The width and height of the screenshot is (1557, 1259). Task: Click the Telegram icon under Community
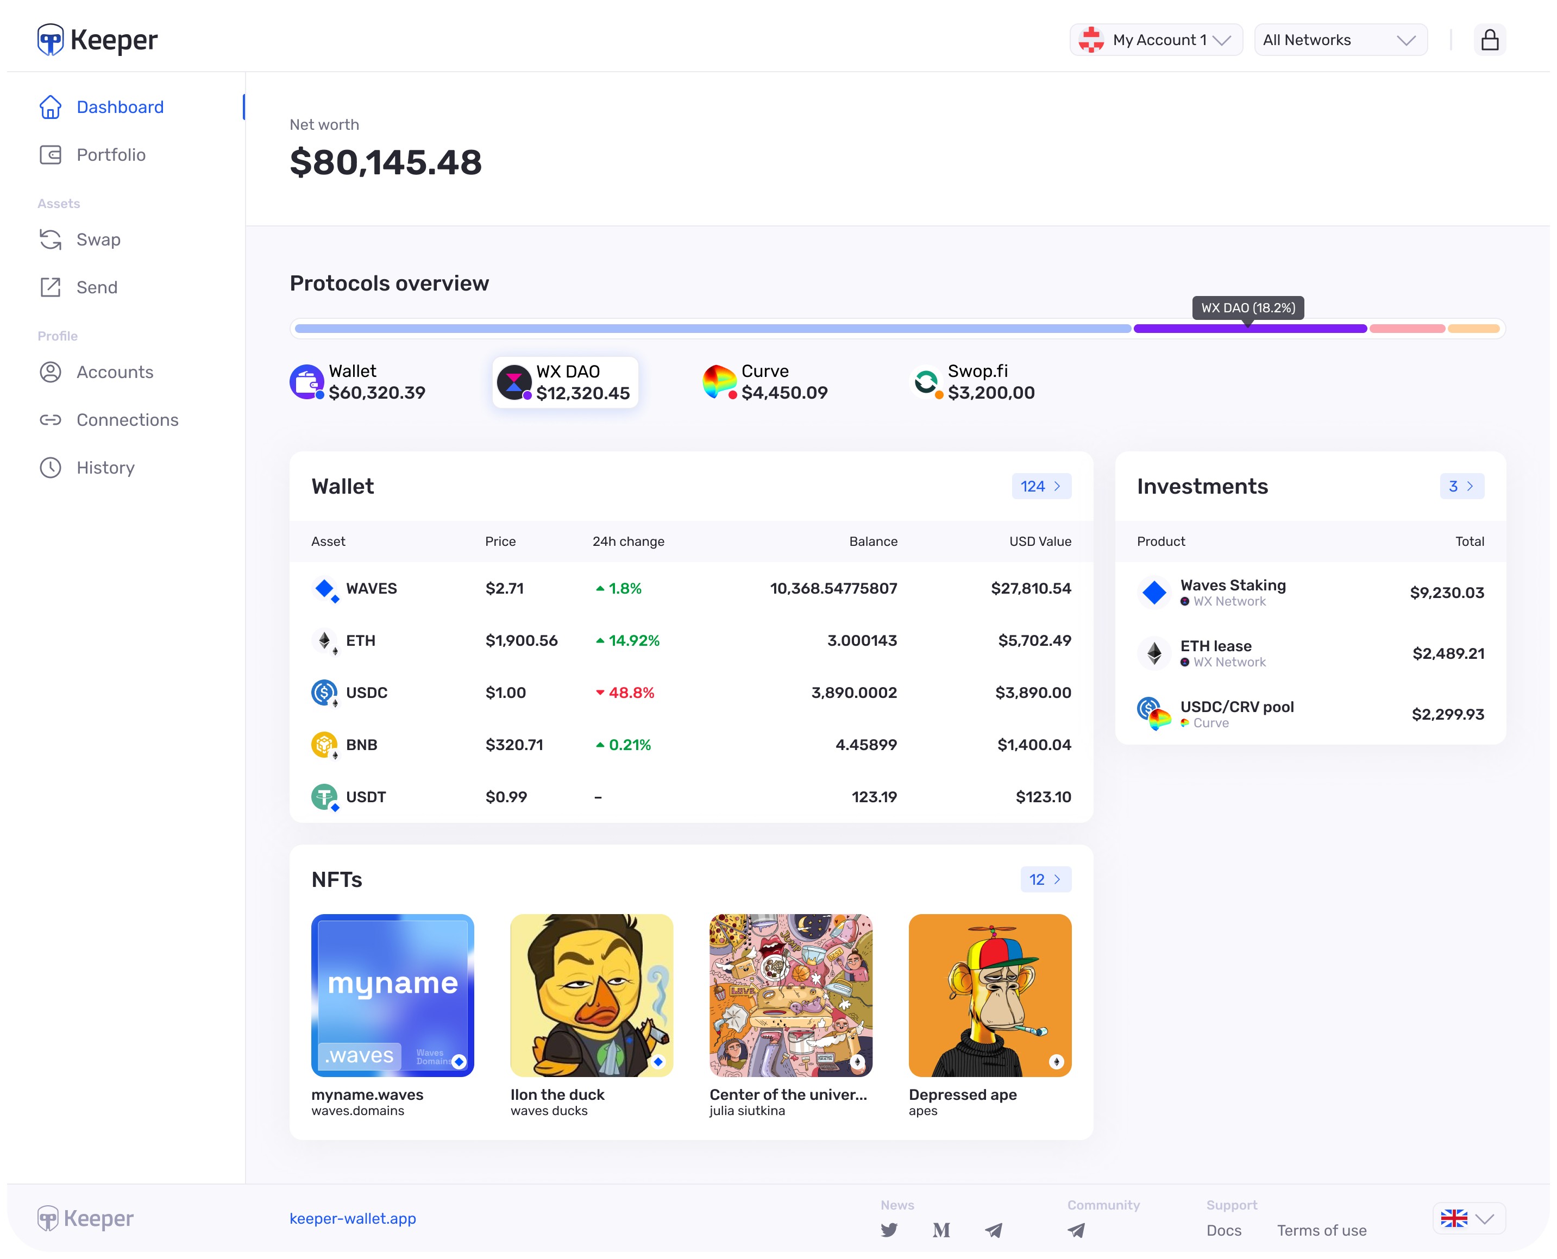pos(1076,1230)
